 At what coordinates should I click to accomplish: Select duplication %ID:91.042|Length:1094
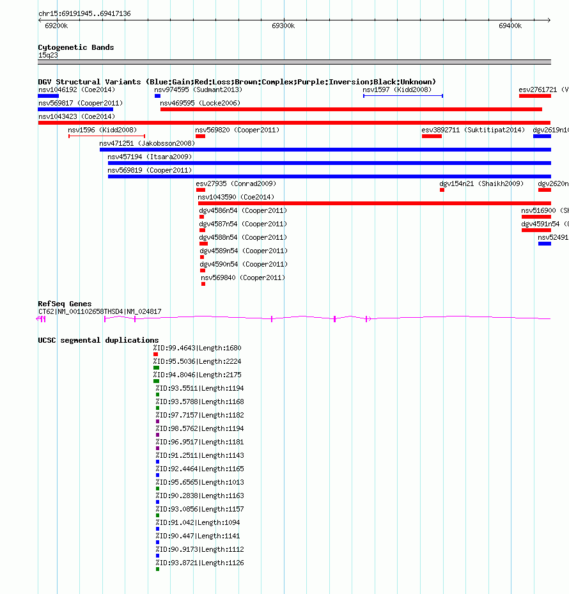(x=198, y=523)
